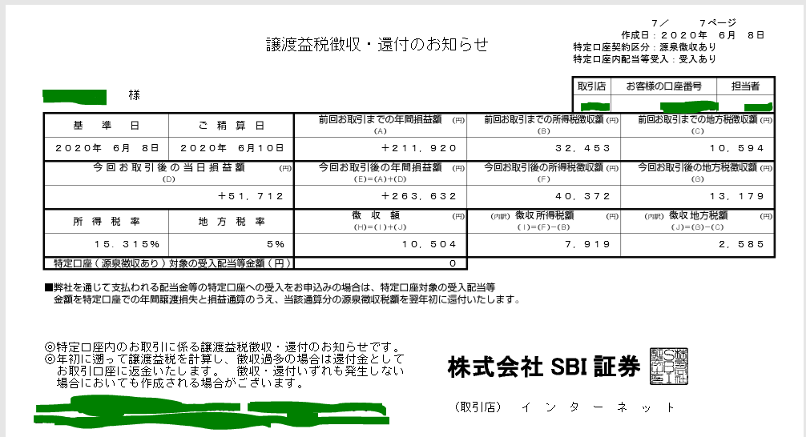806x437 pixels.
Task: Click header 今回お取引後の所得税徴収額 (F)
Action: (x=544, y=173)
